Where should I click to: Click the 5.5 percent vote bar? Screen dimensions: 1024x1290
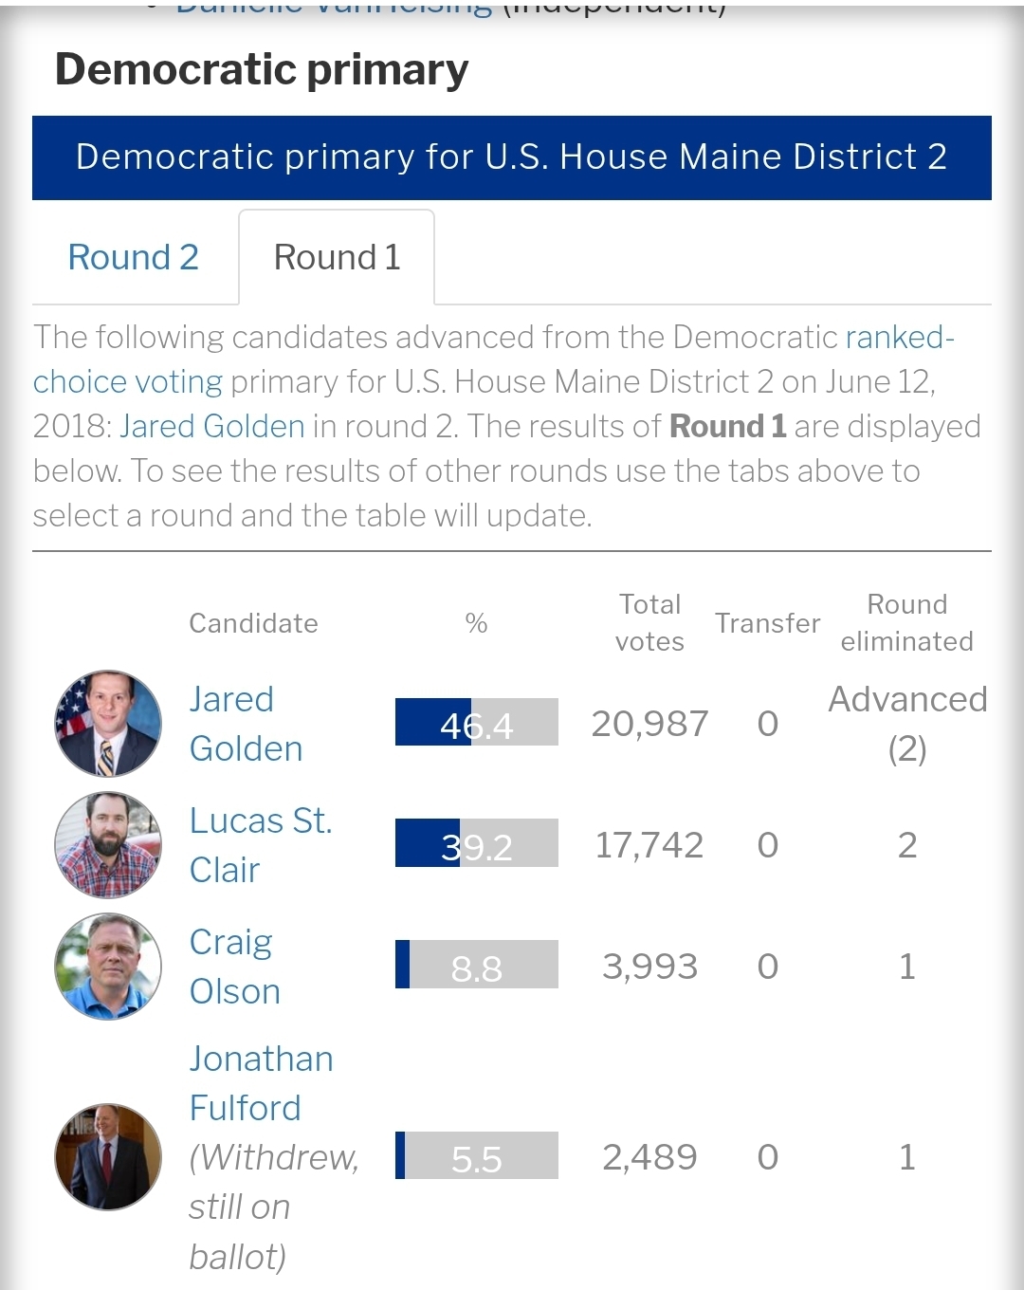click(x=476, y=1155)
